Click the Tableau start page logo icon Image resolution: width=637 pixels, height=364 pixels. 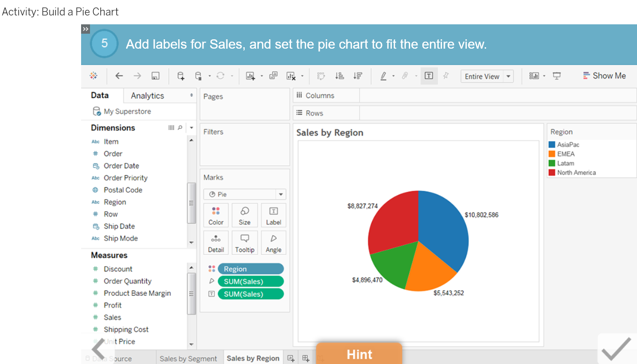[93, 76]
